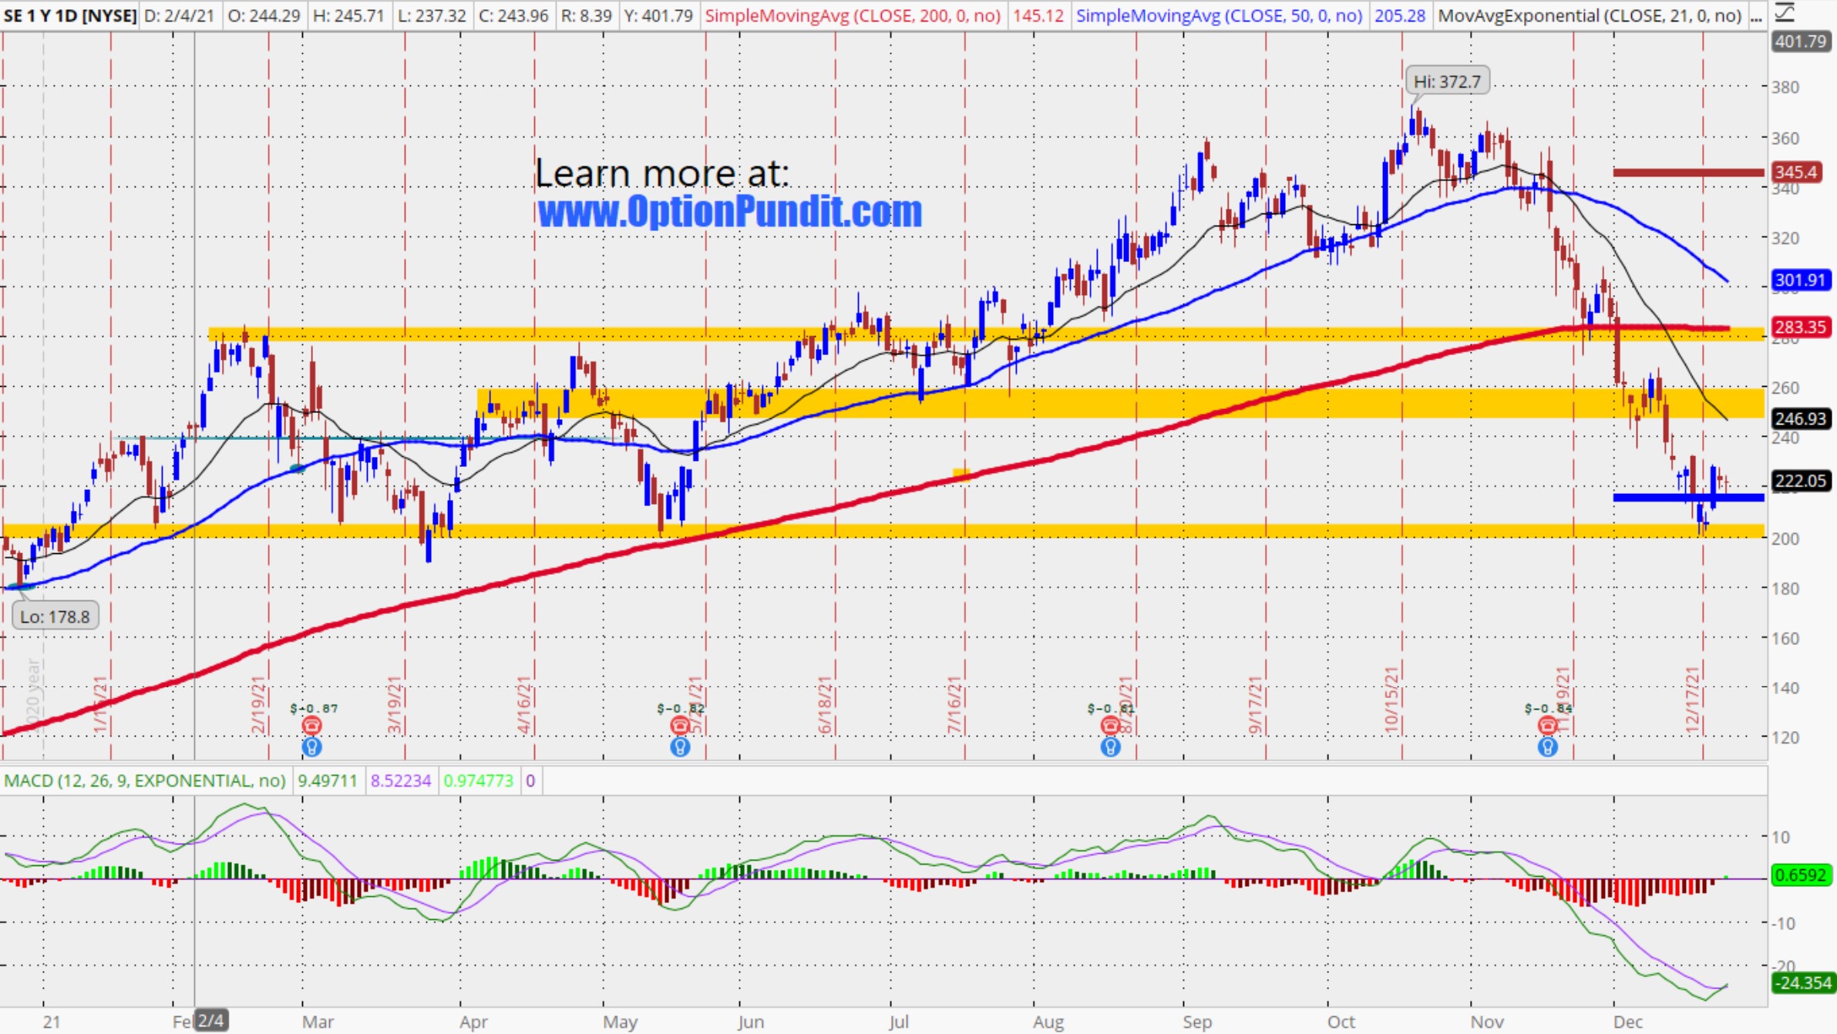
Task: Click the blue lightbulb icon in early November
Action: 1546,746
